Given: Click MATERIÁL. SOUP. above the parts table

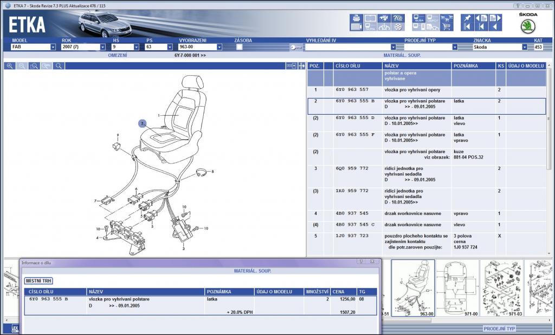Looking at the screenshot, I should click(x=402, y=56).
